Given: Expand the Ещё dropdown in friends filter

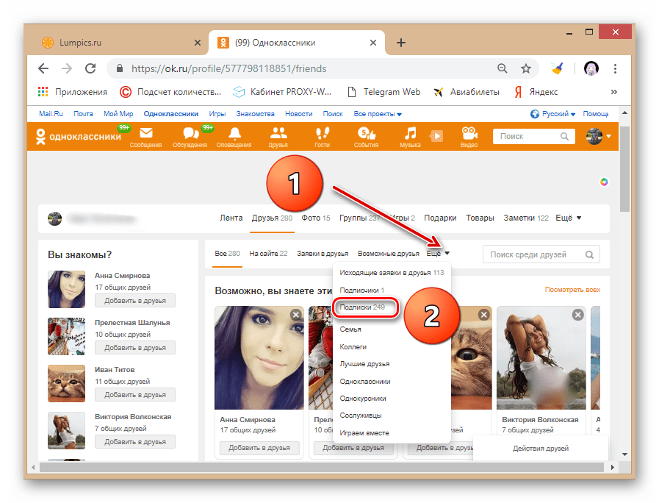Looking at the screenshot, I should pyautogui.click(x=438, y=253).
